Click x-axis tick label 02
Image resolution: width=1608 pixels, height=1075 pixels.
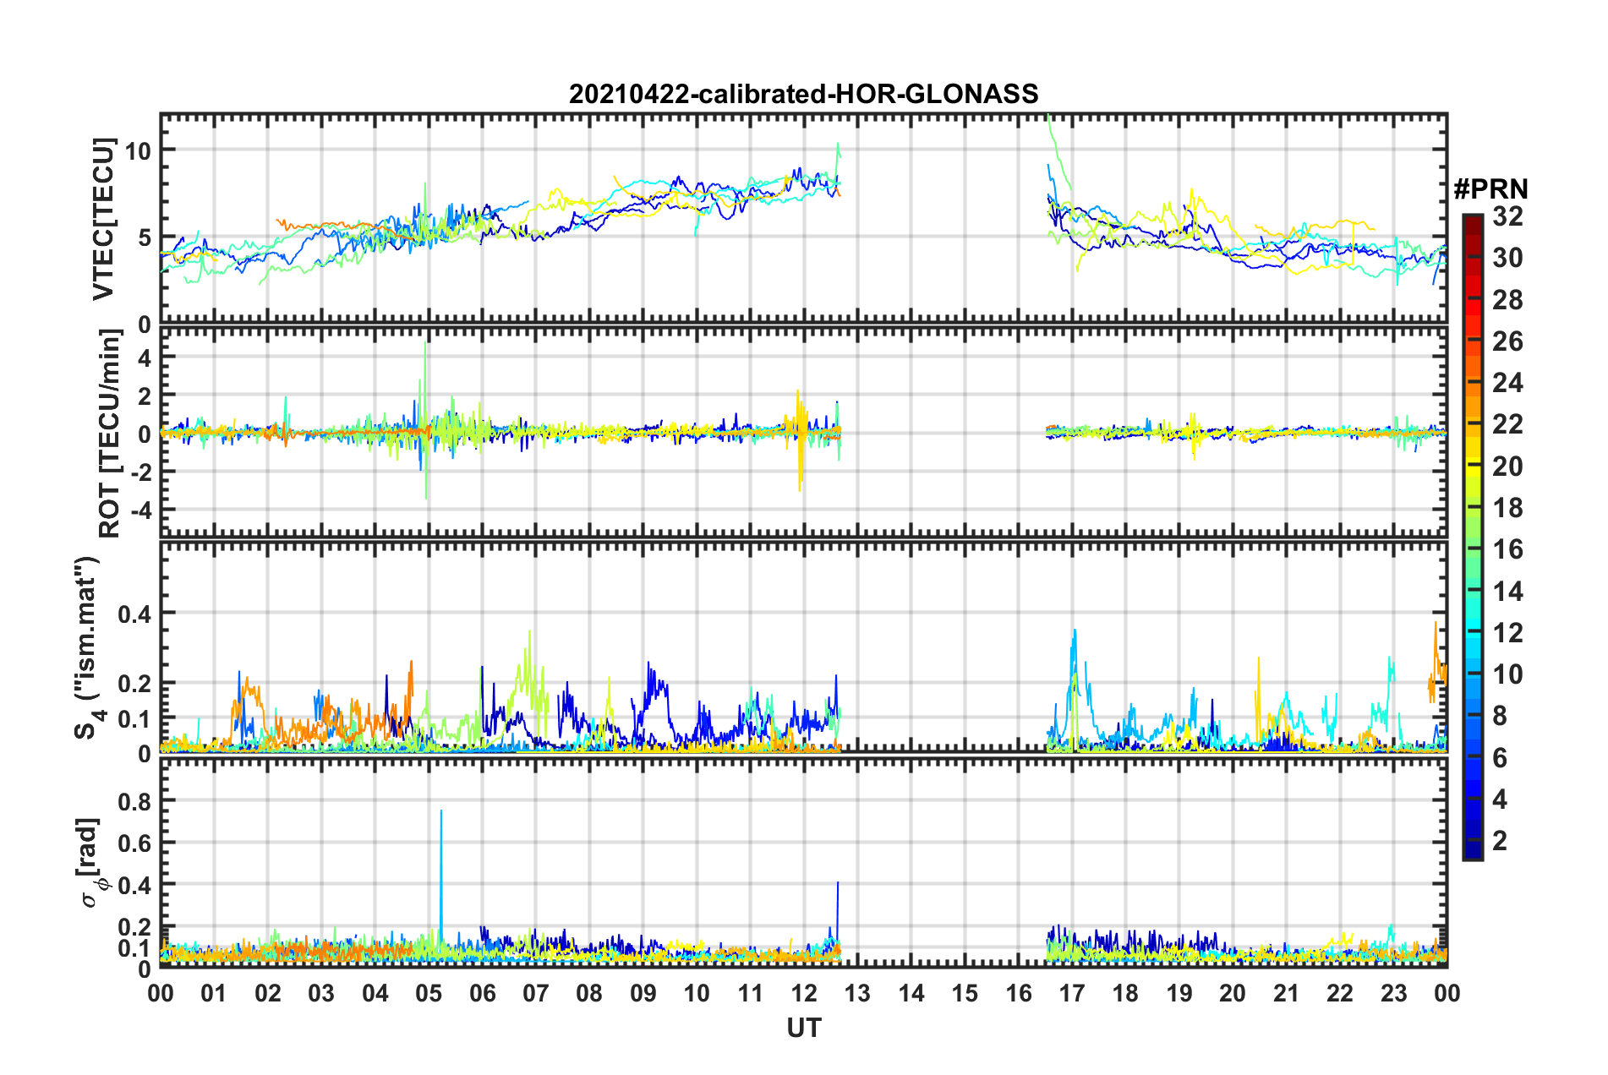tap(268, 993)
